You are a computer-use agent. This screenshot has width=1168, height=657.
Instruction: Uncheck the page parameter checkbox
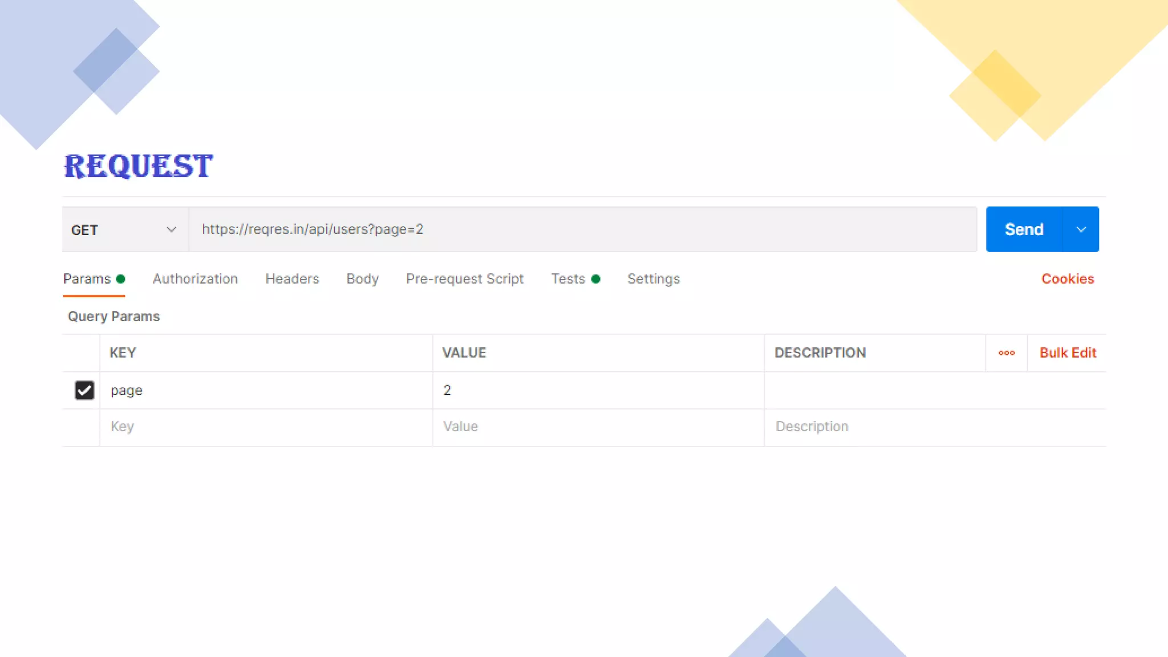pos(84,391)
